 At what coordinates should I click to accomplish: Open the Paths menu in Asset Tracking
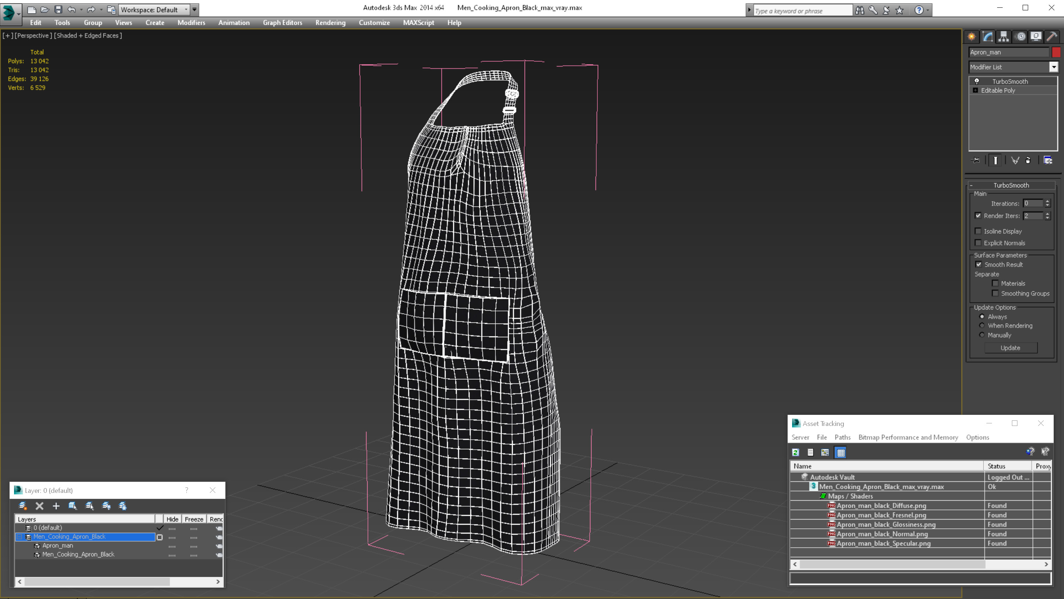point(842,437)
